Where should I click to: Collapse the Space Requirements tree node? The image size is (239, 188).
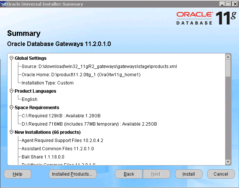point(11,107)
